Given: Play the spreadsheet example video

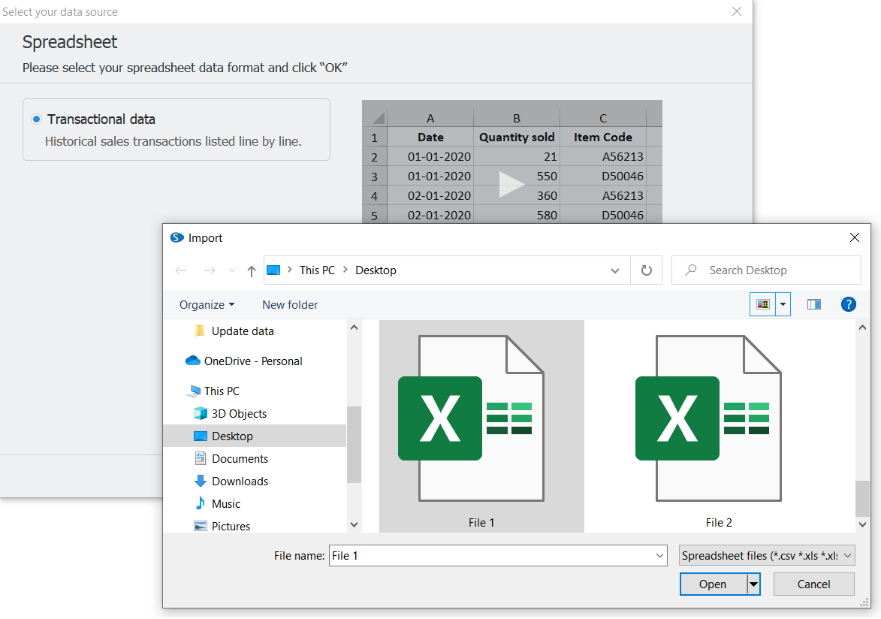Looking at the screenshot, I should click(x=511, y=184).
